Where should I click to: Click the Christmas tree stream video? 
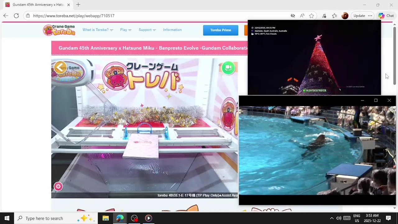(x=314, y=58)
